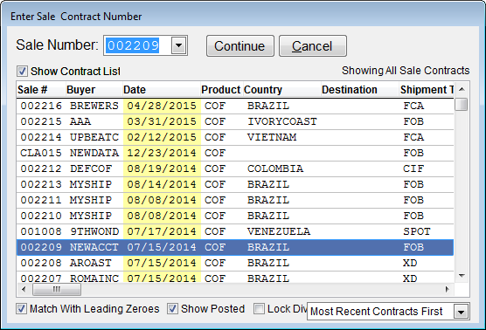486x330 pixels.
Task: Select sale 002210 row
Action: (x=235, y=217)
